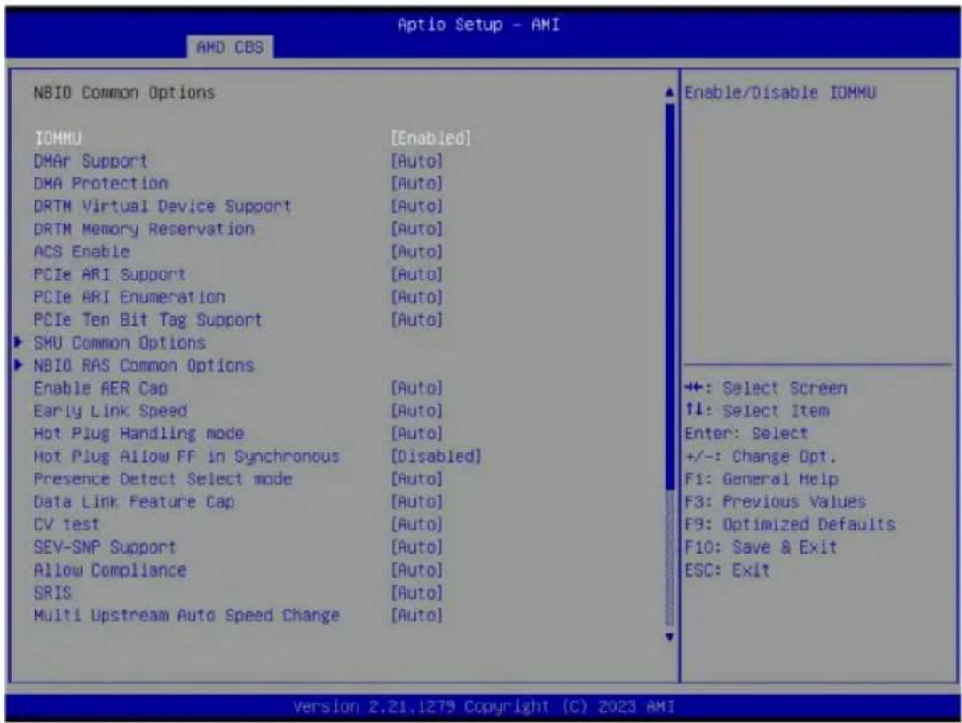The height and width of the screenshot is (723, 962).
Task: Open PCIe ARI Support Auto value
Action: (x=416, y=274)
